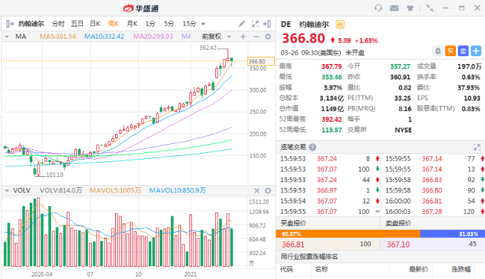Click the 103.10 low marker on chart
Screen dimensions: 485x279
tap(54, 174)
